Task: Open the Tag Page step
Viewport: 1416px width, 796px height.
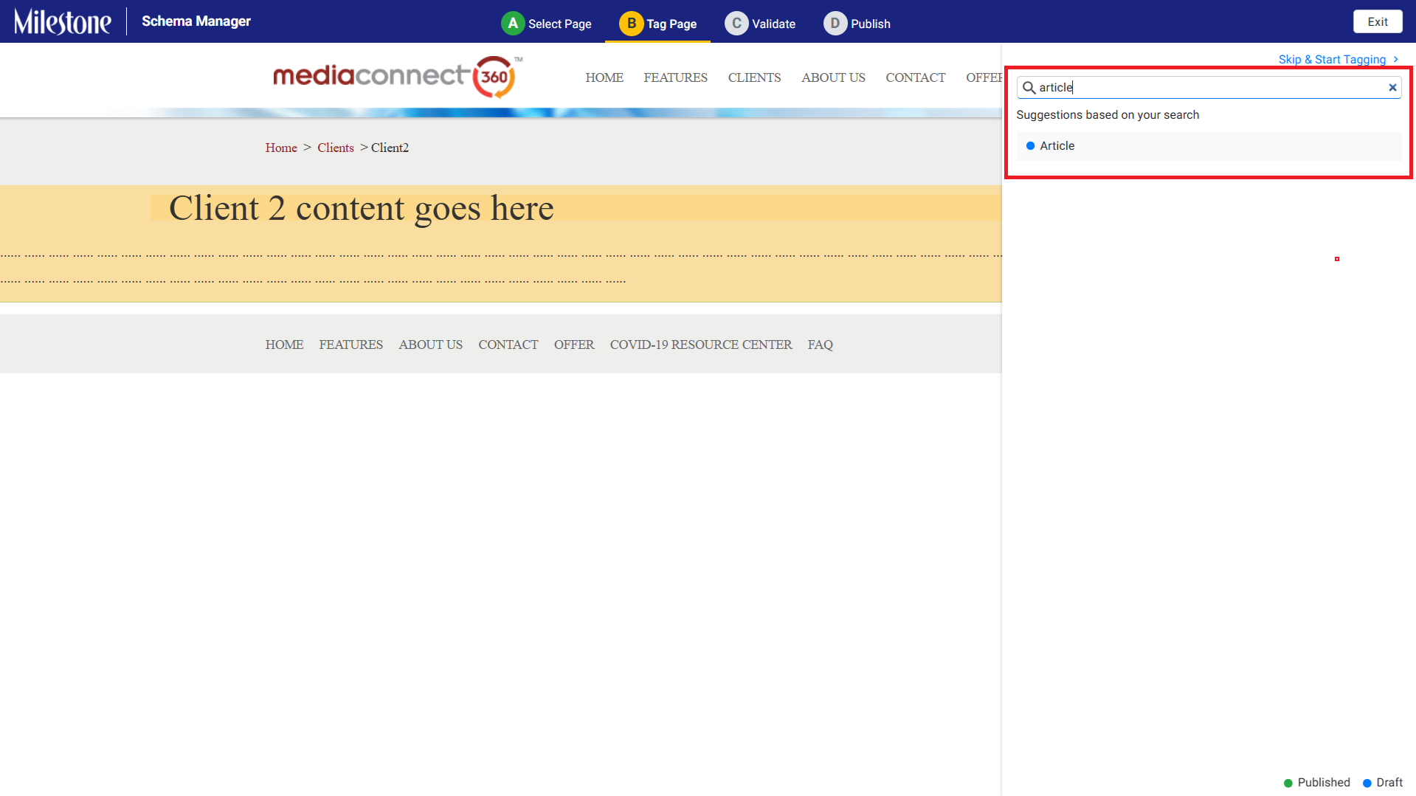Action: point(657,24)
